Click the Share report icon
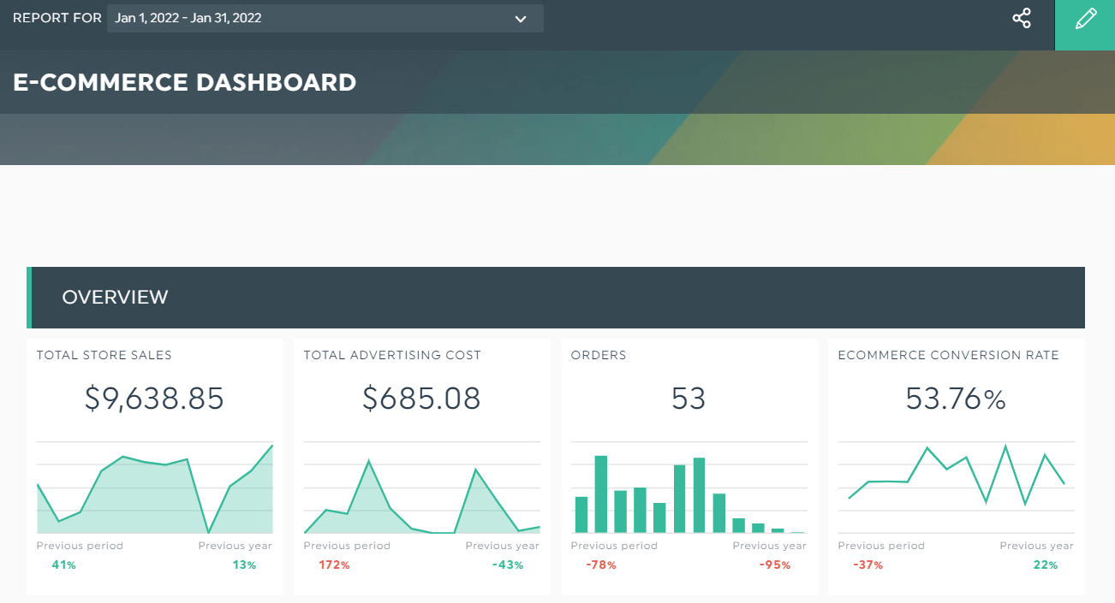1115x603 pixels. [1021, 18]
